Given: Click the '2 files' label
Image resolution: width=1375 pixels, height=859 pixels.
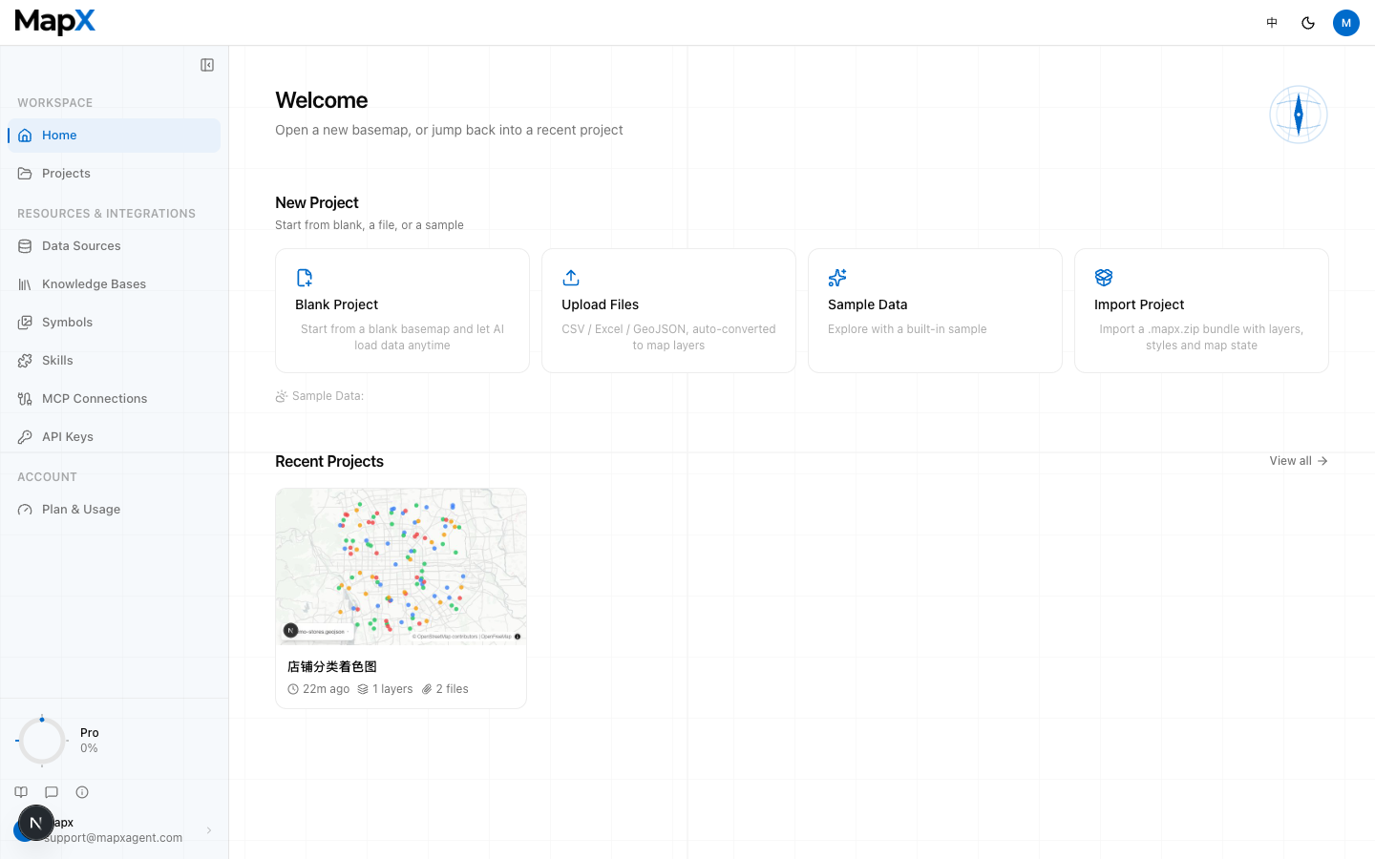Looking at the screenshot, I should coord(445,689).
